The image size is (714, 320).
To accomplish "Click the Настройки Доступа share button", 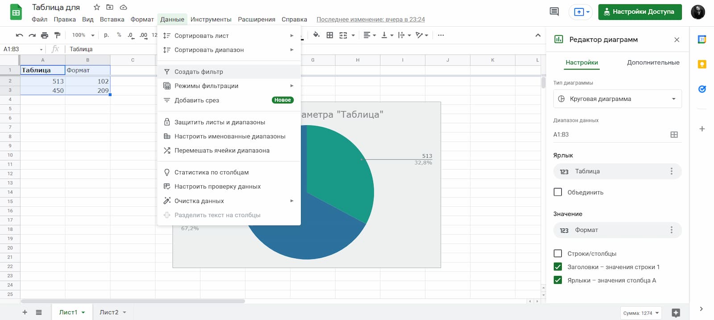I will pyautogui.click(x=639, y=12).
